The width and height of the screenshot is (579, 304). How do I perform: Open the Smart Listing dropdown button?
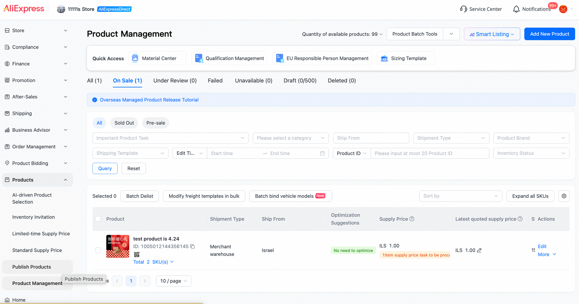[x=492, y=34]
